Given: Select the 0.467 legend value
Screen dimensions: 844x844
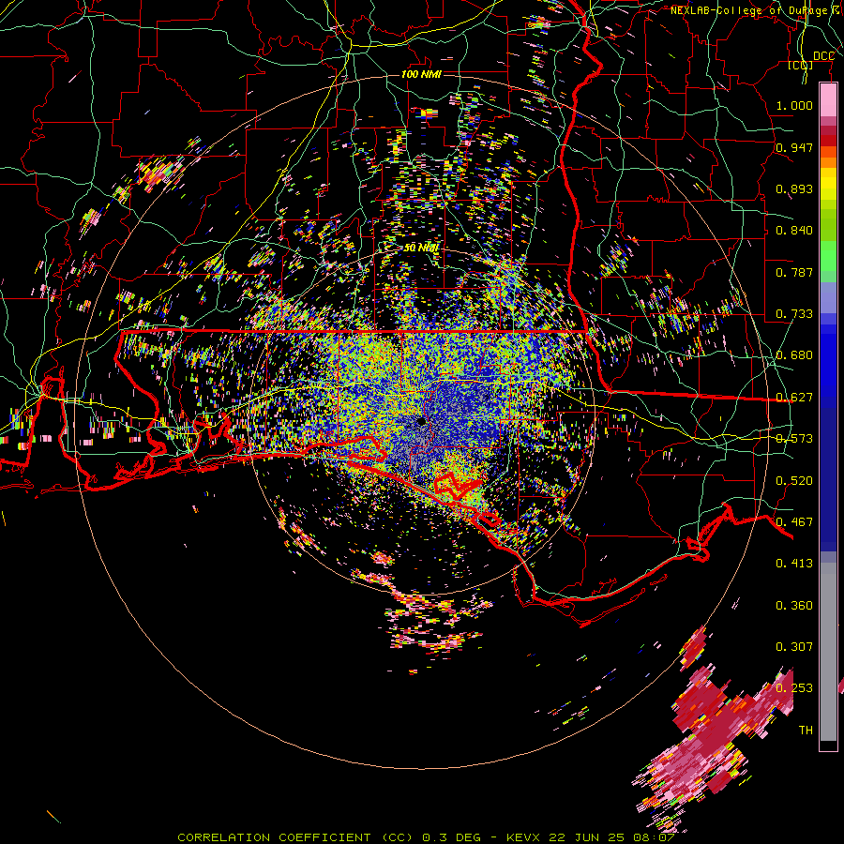Looking at the screenshot, I should tap(794, 522).
